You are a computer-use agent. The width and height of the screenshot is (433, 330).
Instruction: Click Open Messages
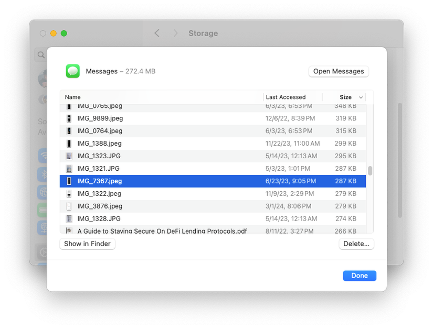[x=338, y=71]
